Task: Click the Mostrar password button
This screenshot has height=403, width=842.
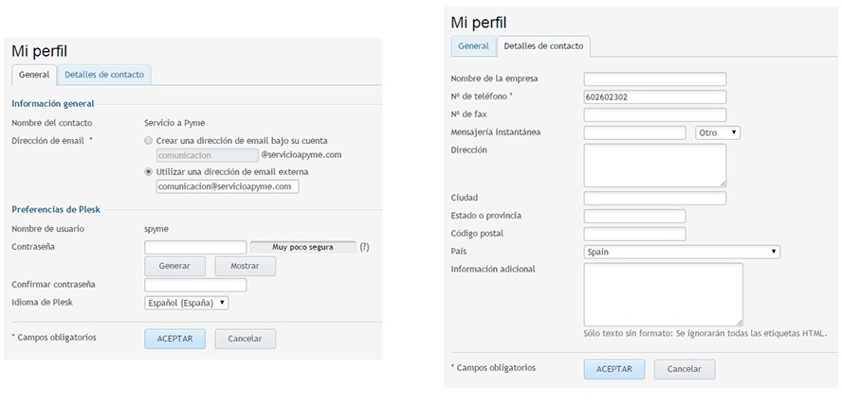Action: (x=245, y=267)
